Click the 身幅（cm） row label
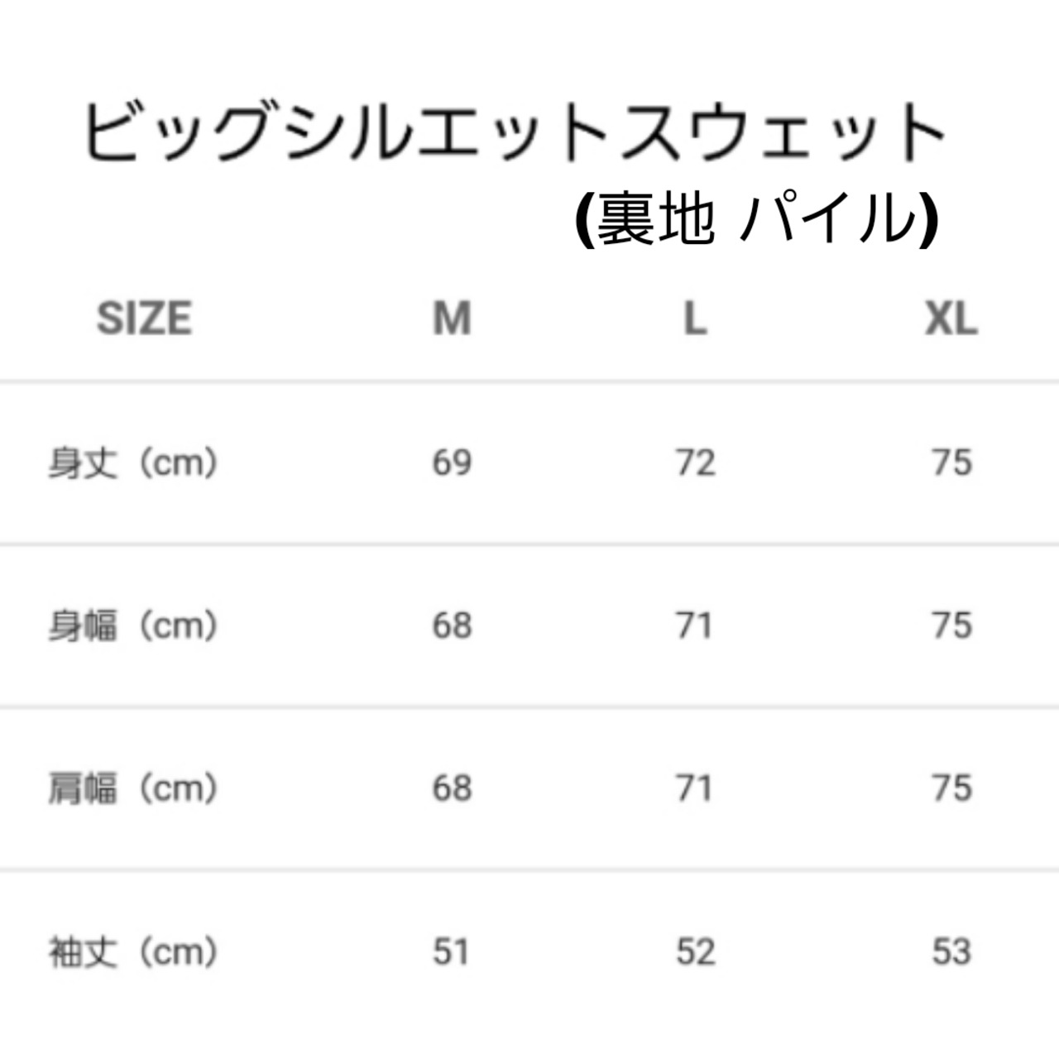 click(132, 625)
